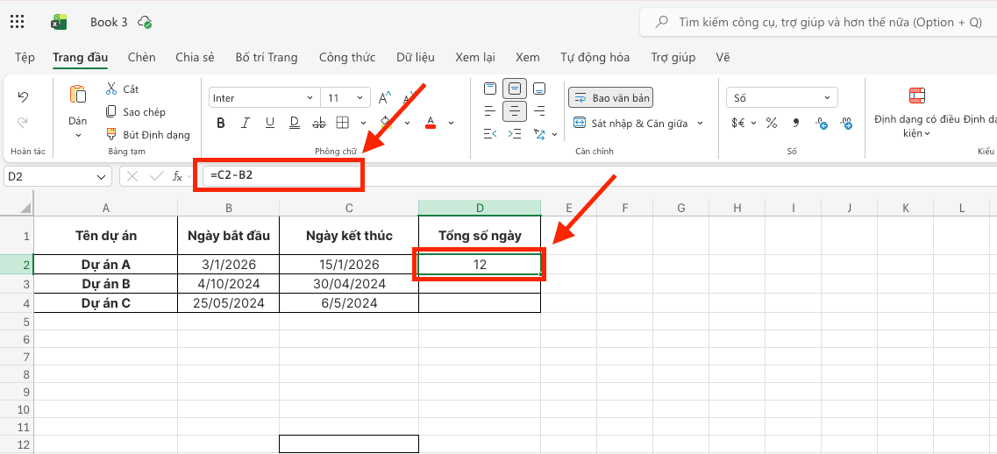The height and width of the screenshot is (454, 997).
Task: Increase the font size
Action: coord(385,98)
